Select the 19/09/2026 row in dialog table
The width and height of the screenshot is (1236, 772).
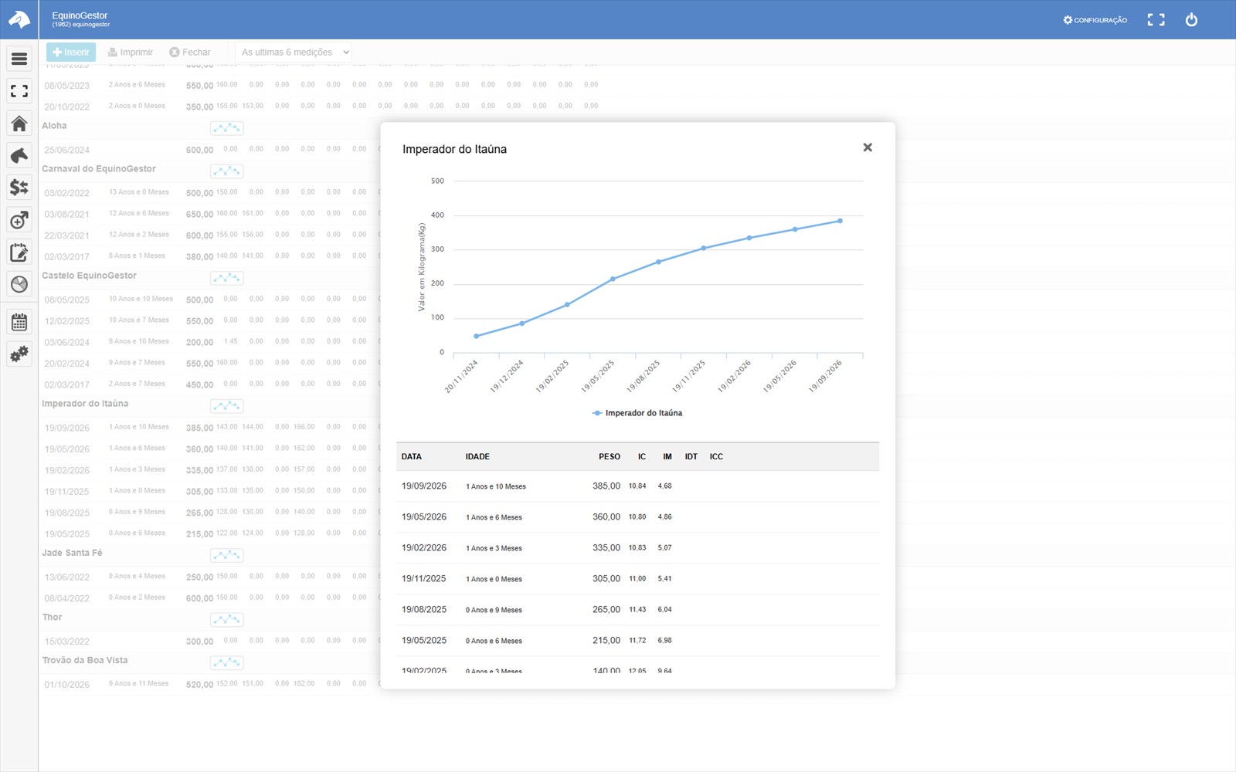[637, 486]
